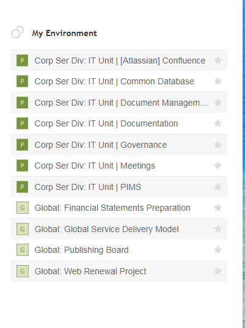Click the G icon for Financial Statements Preparation
This screenshot has width=245, height=328.
tap(23, 208)
